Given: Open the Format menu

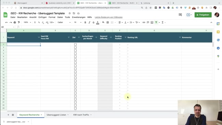Looking at the screenshot, I should 52,17.
